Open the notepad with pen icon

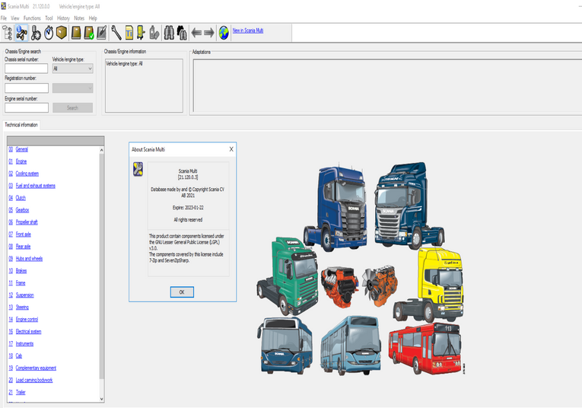coord(101,32)
